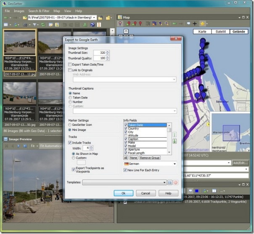Increase Thumbnail Size with up spinner
The height and width of the screenshot is (234, 254).
[108, 51]
